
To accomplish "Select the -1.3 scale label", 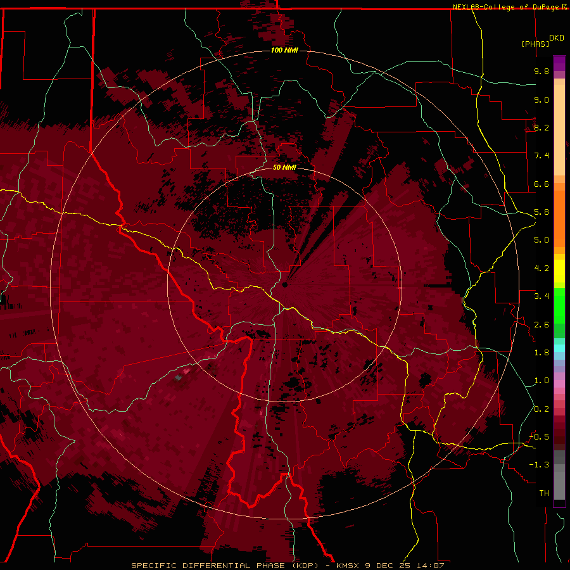I will [x=540, y=465].
